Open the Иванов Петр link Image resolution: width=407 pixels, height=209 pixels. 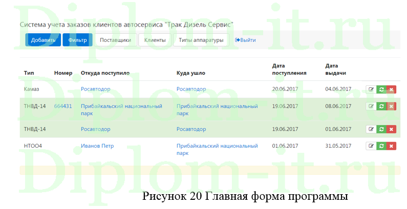[97, 146]
